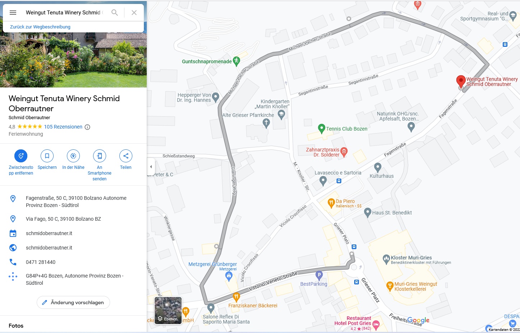Screen dimensions: 520x333
Task: Open the hamburger main menu
Action: [x=13, y=13]
